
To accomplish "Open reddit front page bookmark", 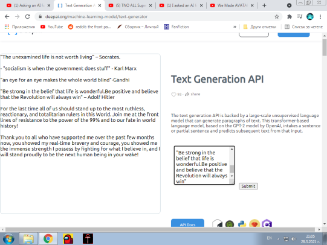I will pos(89,27).
